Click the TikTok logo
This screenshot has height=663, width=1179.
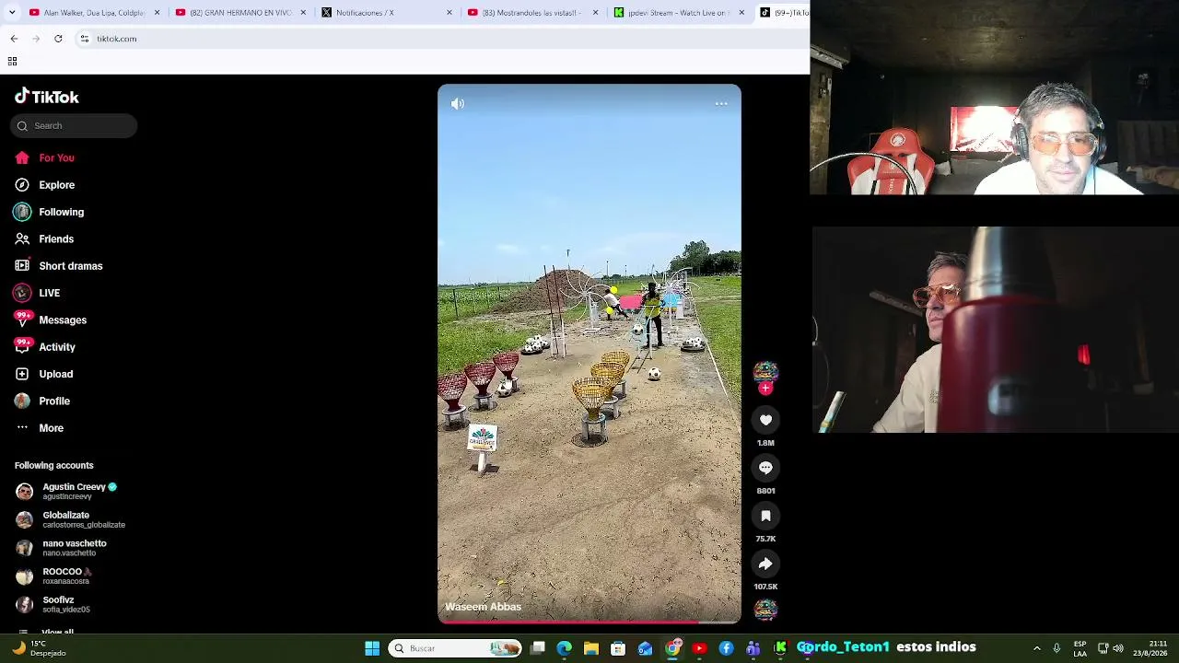[47, 97]
